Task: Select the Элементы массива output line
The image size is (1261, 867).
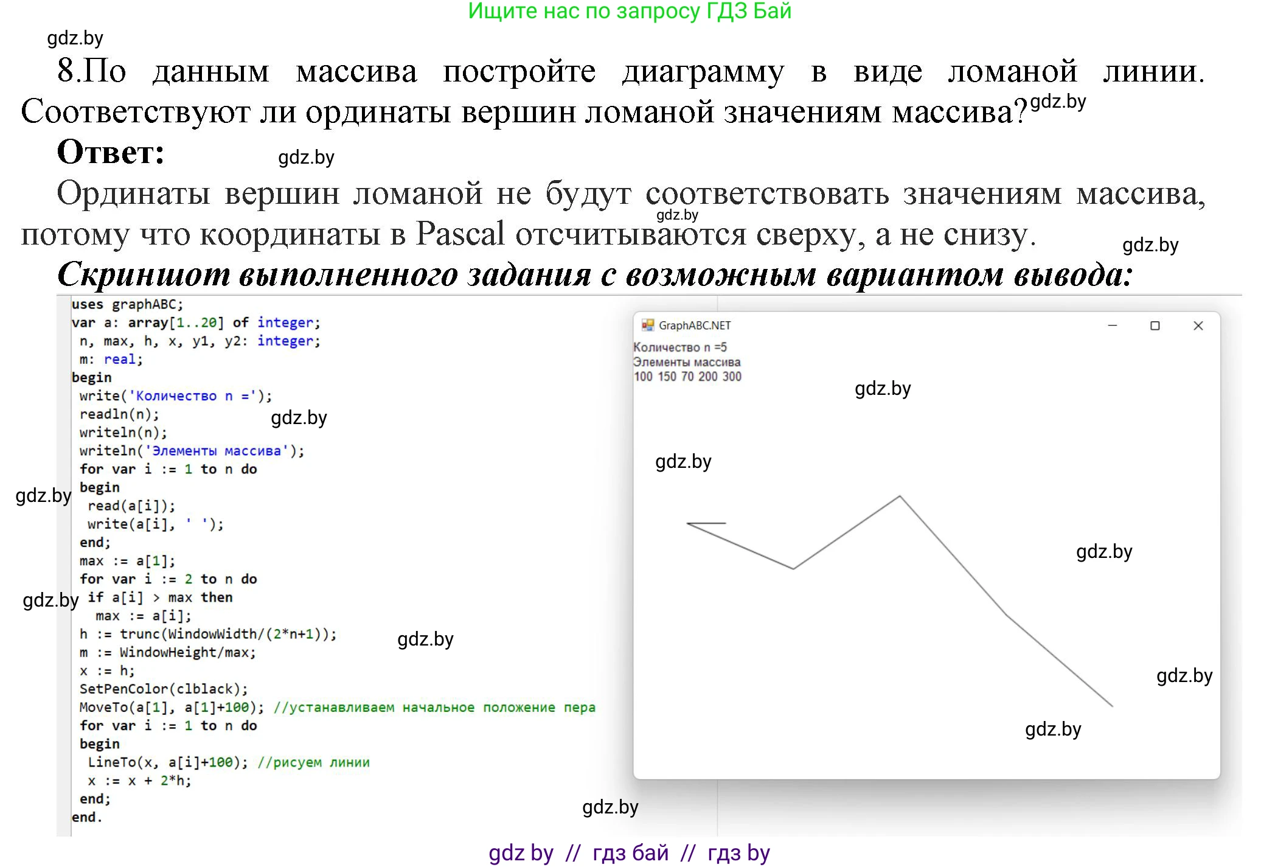Action: (687, 361)
